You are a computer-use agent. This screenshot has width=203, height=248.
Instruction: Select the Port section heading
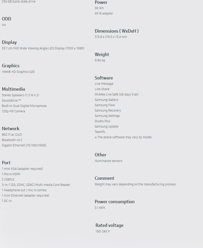(6, 163)
